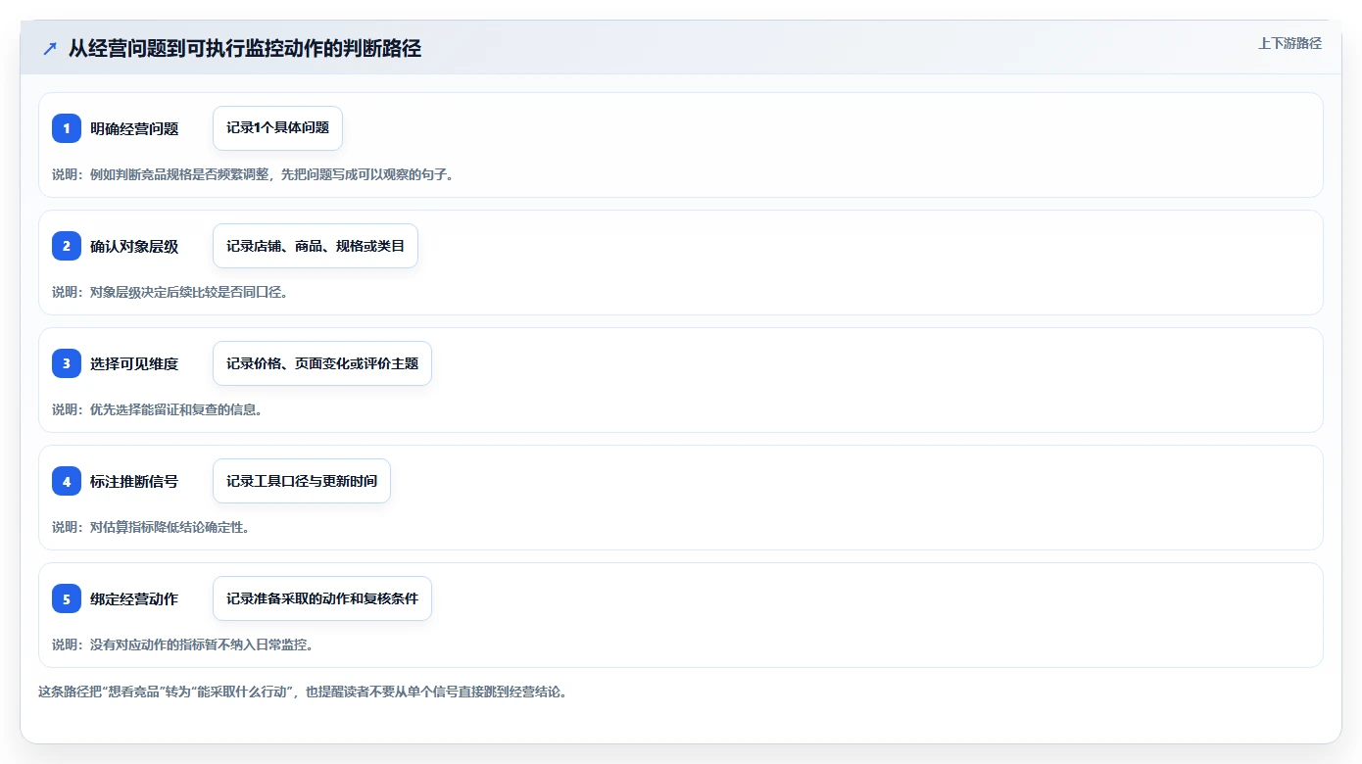
Task: Select step number 2 badge
Action: coord(67,246)
